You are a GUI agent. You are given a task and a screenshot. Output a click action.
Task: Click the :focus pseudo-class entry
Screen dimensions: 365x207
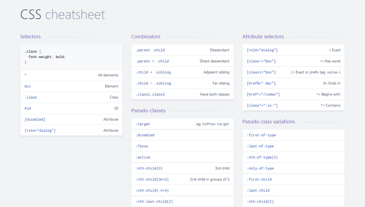coord(182,146)
